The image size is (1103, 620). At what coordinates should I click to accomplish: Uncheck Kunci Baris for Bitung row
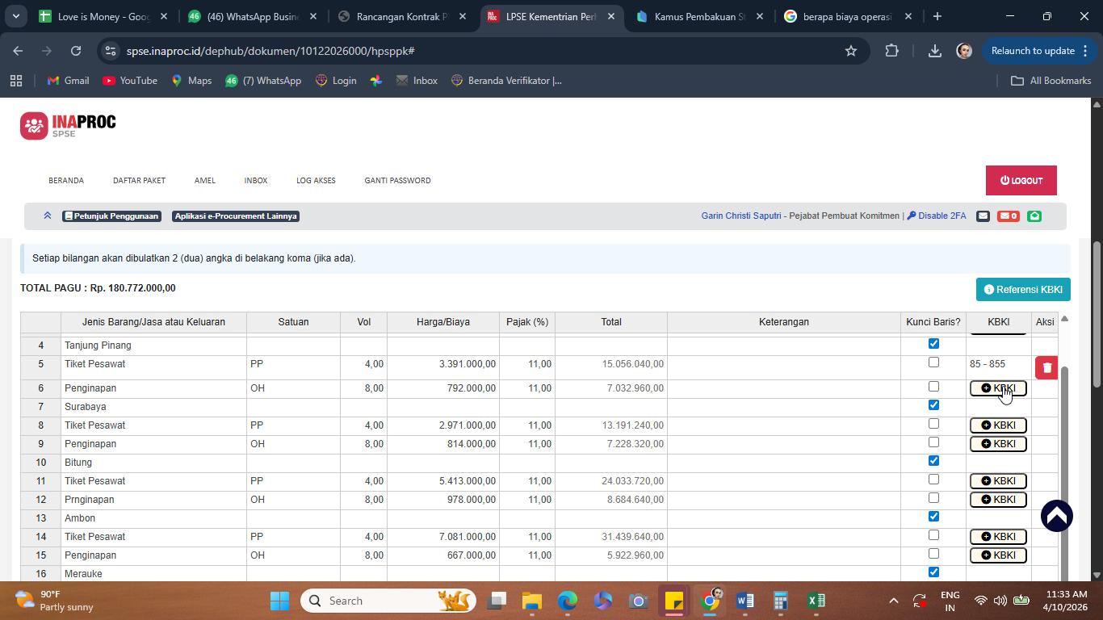(933, 461)
